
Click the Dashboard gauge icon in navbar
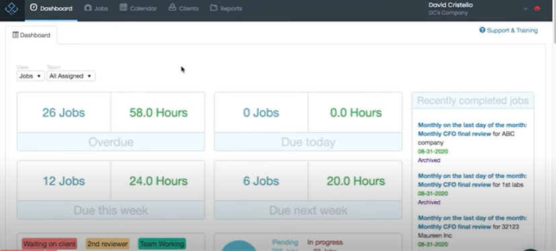34,7
